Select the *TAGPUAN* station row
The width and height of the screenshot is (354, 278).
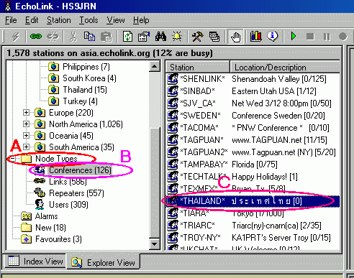coord(253,140)
